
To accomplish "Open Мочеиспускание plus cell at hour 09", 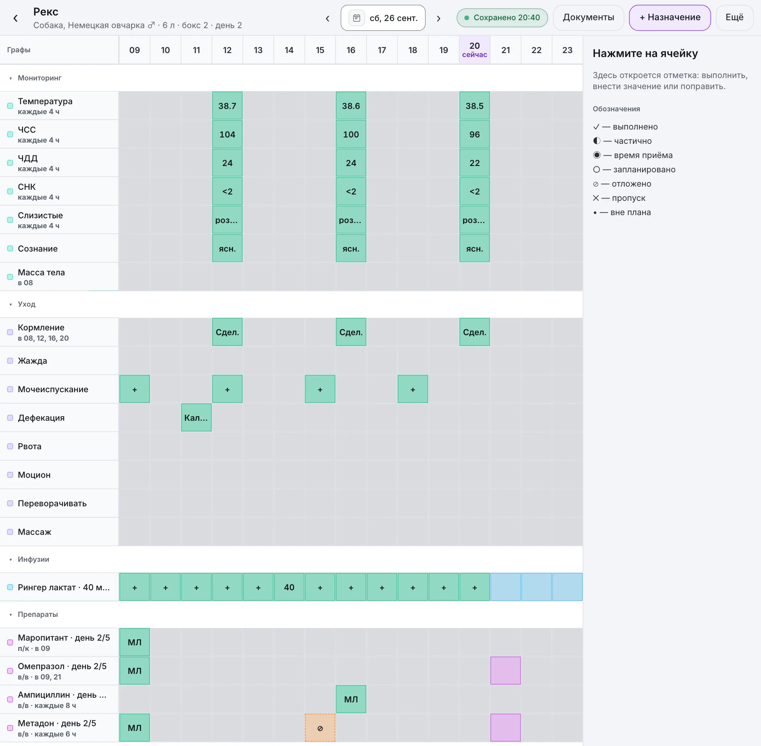I will tap(134, 389).
